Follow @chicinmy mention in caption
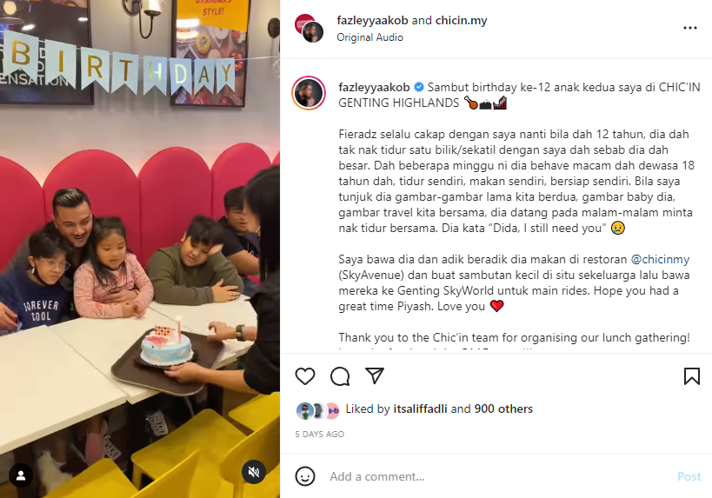 click(660, 259)
